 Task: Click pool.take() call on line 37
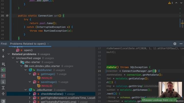(x=48, y=23)
